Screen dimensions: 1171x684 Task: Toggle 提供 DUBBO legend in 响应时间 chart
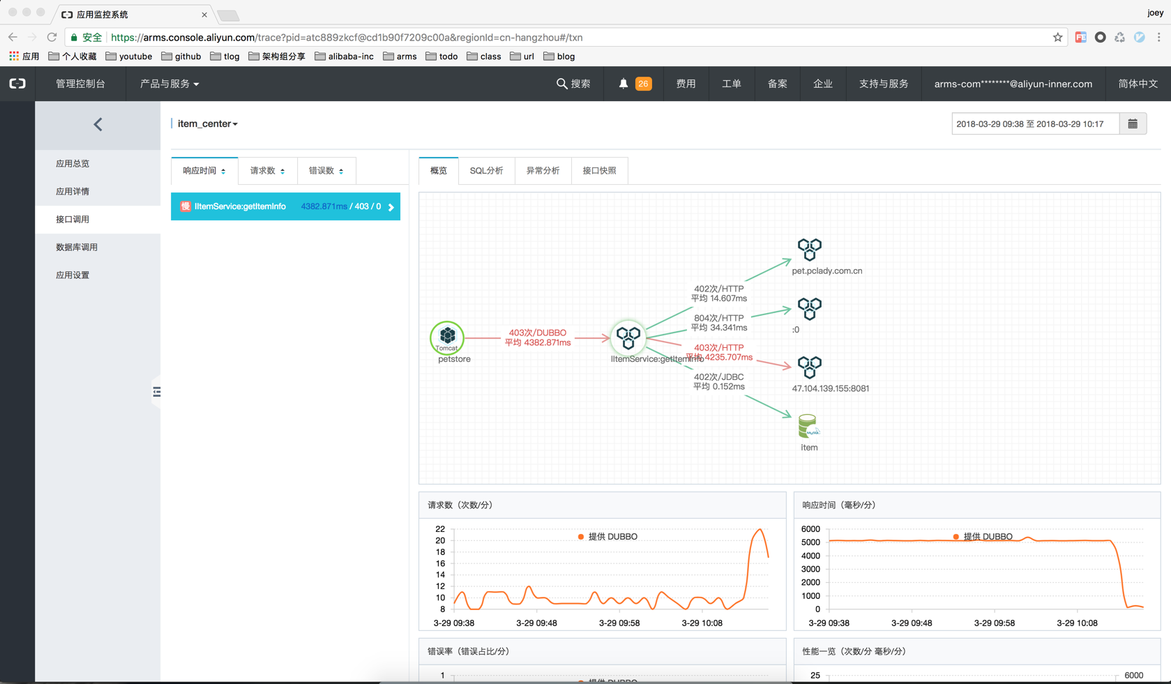pyautogui.click(x=982, y=536)
